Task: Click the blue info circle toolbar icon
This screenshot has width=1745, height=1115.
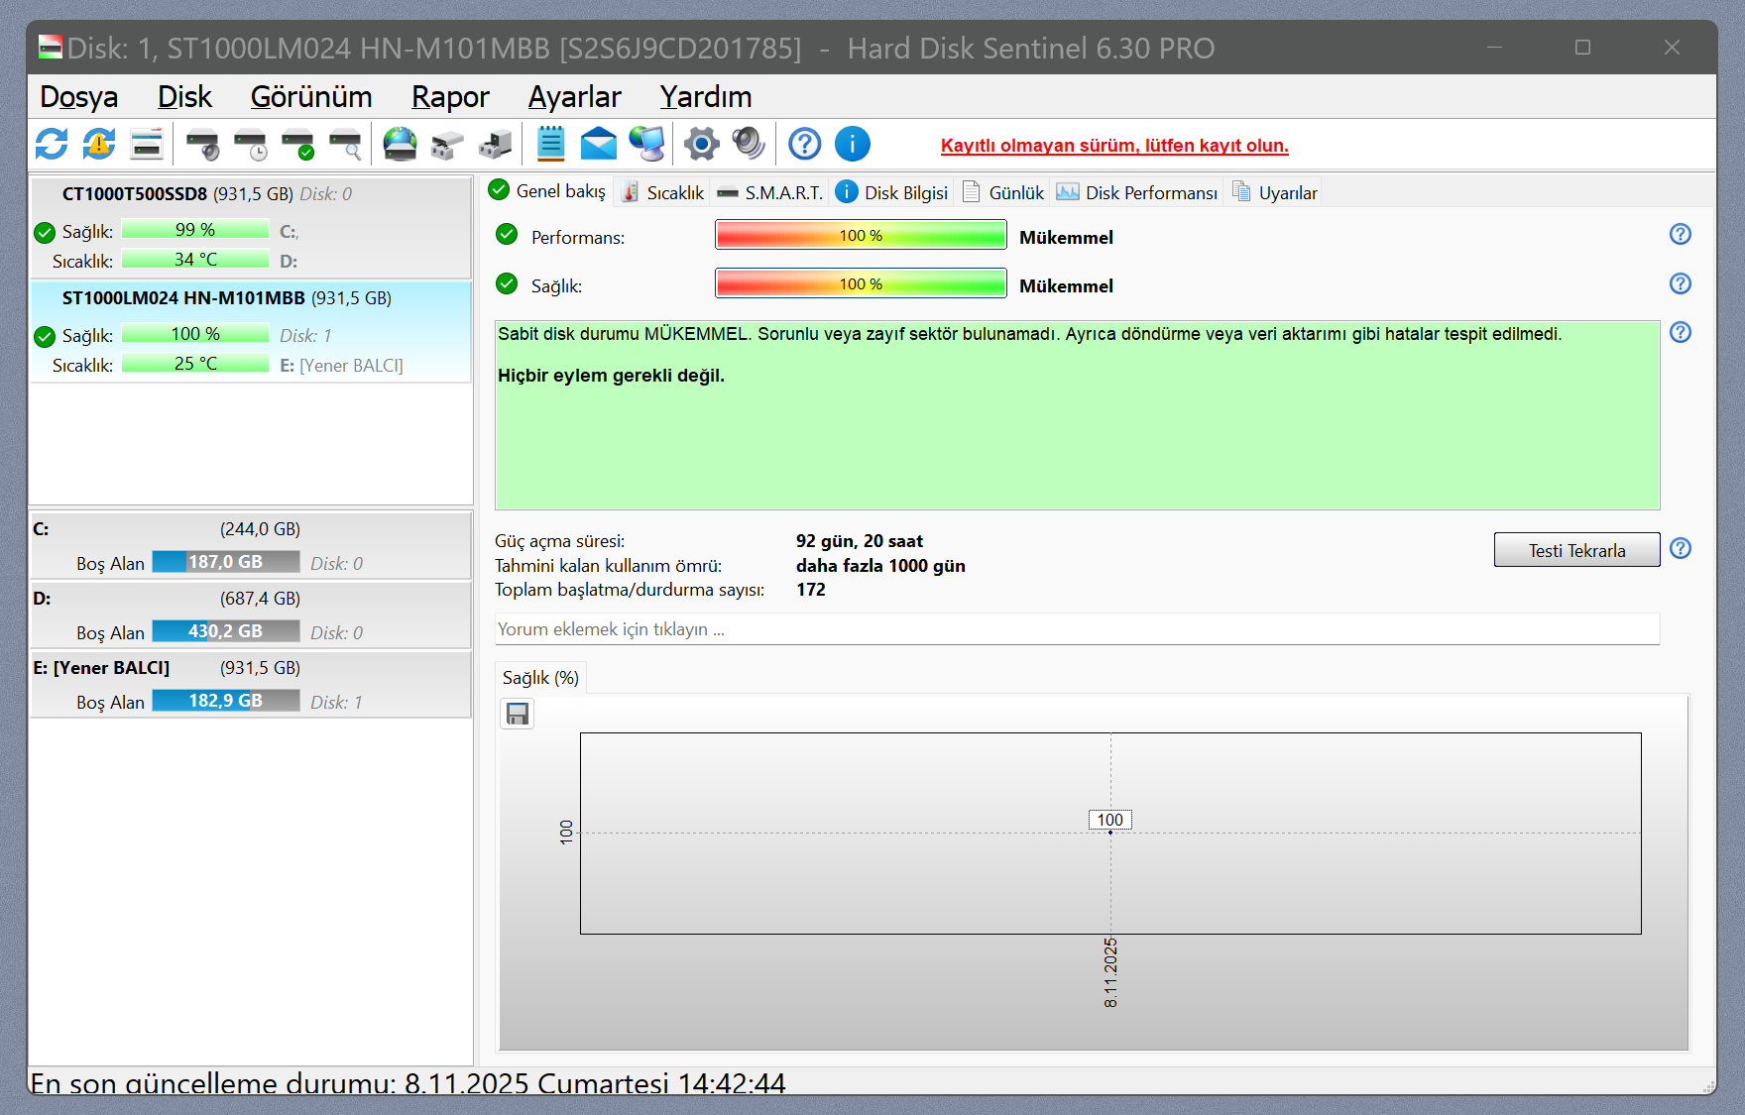Action: 852,145
